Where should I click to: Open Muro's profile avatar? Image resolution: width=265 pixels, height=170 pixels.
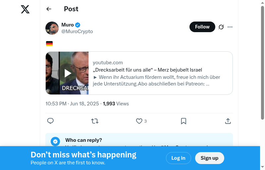click(x=52, y=28)
